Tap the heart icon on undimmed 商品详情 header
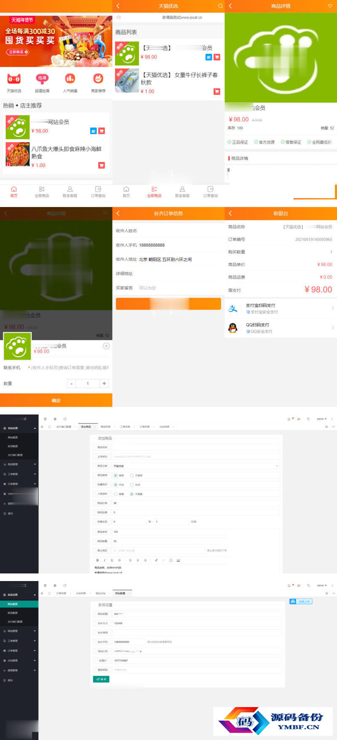 (330, 6)
